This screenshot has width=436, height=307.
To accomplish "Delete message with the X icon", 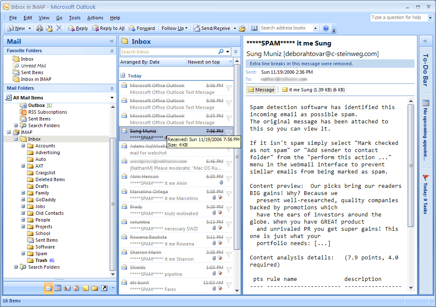I will 59,28.
